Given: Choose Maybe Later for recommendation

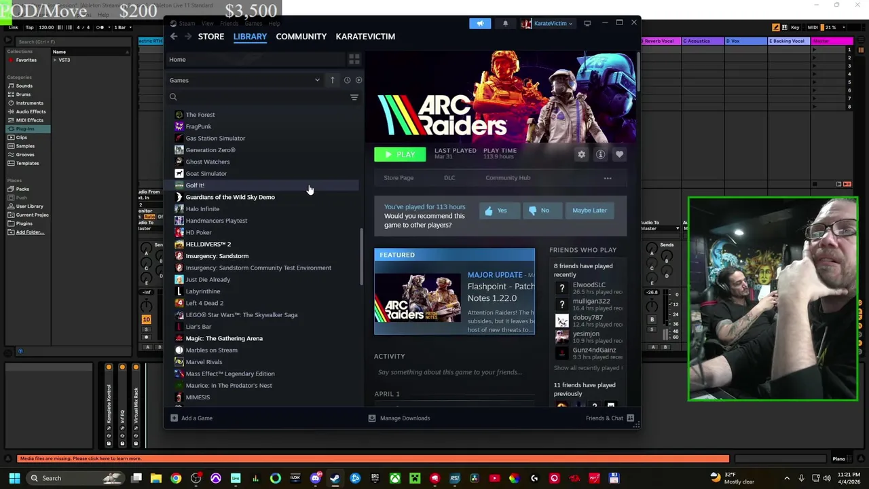Looking at the screenshot, I should 589,211.
